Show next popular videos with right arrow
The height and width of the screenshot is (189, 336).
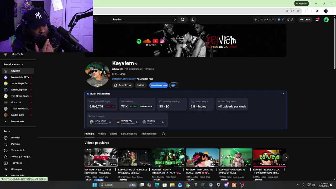tap(286, 157)
